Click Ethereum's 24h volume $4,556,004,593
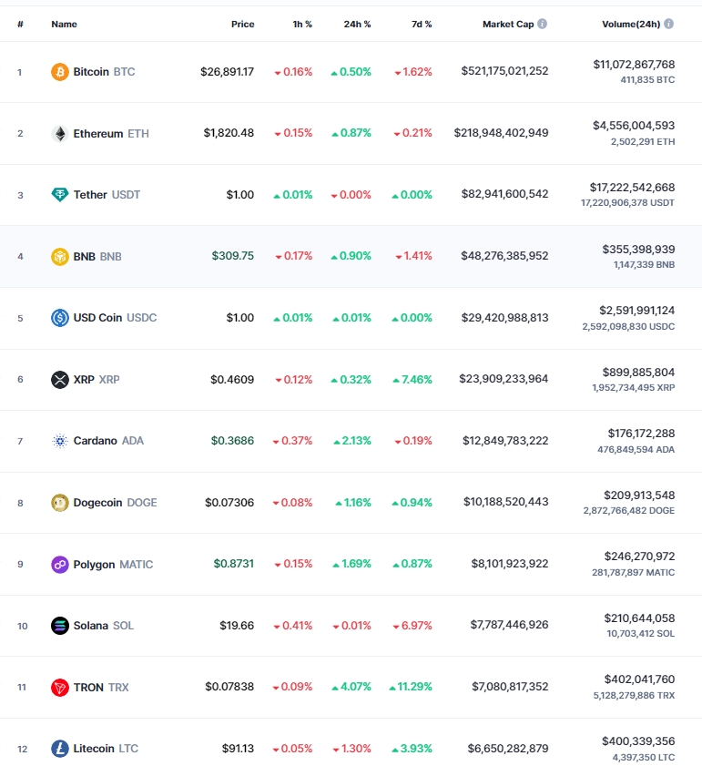Image resolution: width=702 pixels, height=766 pixels. pyautogui.click(x=634, y=126)
